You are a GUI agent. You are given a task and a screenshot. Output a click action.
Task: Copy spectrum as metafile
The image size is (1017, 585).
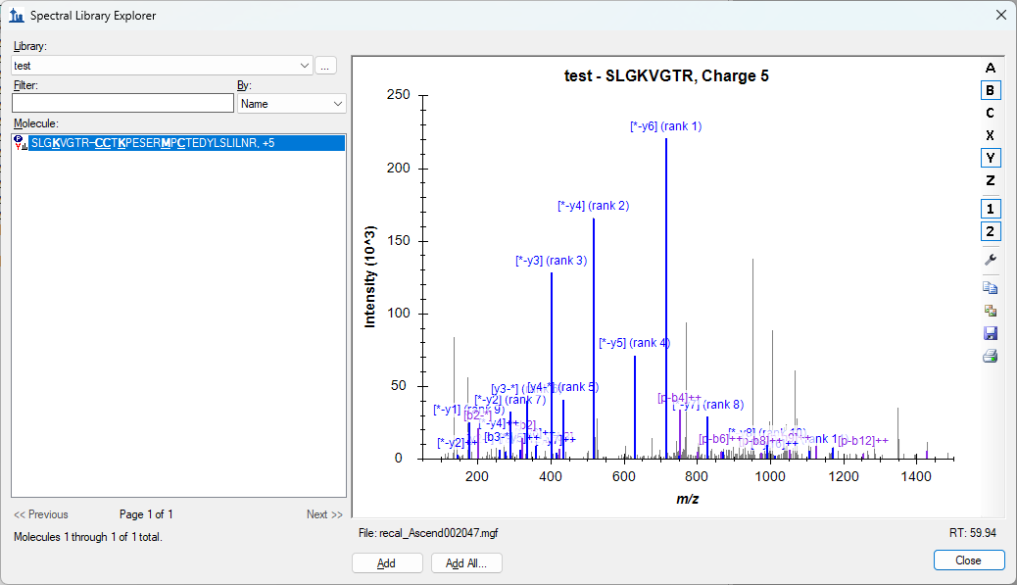[x=991, y=311]
